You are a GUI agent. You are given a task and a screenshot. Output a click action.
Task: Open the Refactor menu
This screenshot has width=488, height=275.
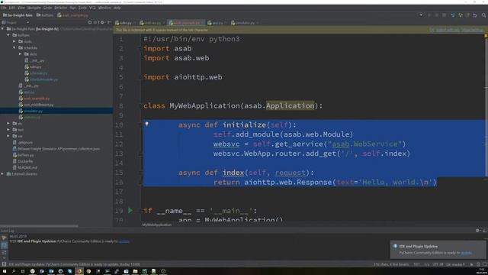(x=61, y=8)
